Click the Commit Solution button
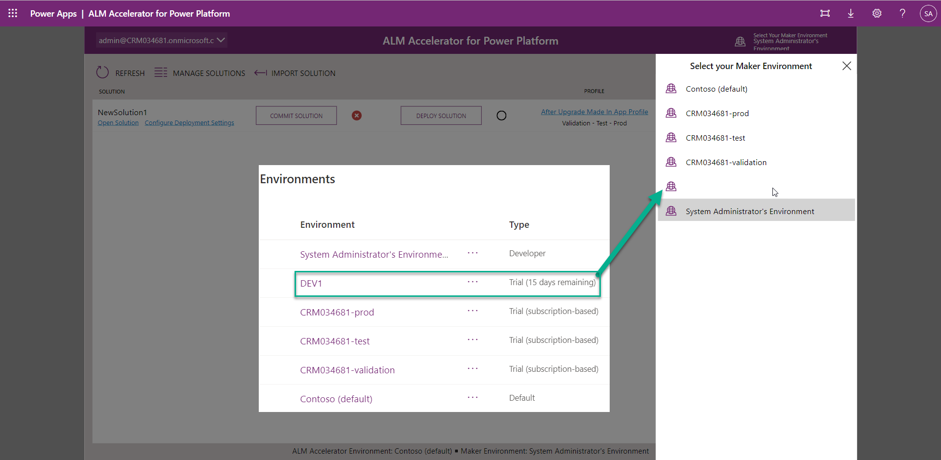This screenshot has width=941, height=460. tap(296, 115)
